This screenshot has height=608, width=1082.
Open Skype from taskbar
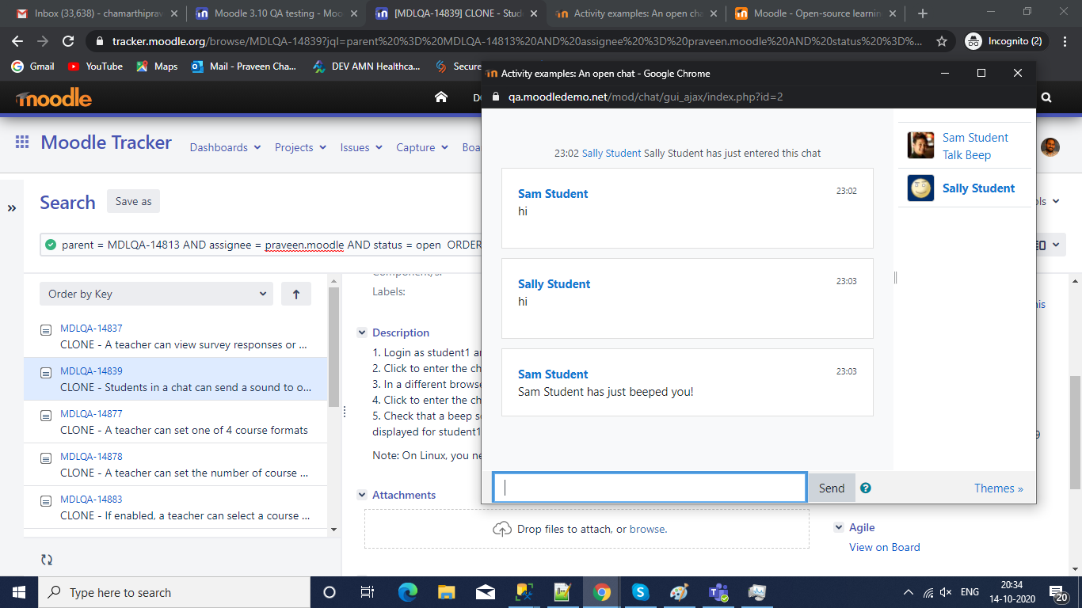click(x=640, y=592)
